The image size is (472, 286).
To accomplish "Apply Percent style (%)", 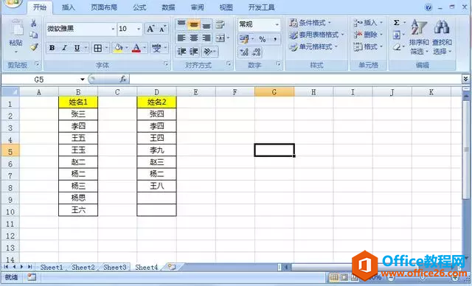I will 263,39.
